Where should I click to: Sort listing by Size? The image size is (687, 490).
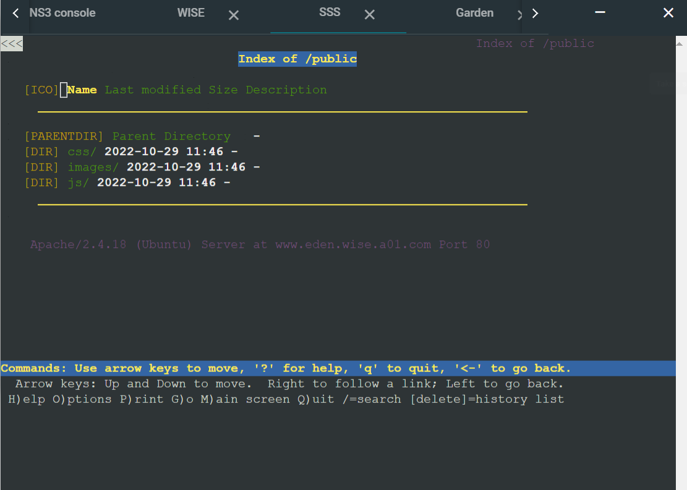[223, 90]
